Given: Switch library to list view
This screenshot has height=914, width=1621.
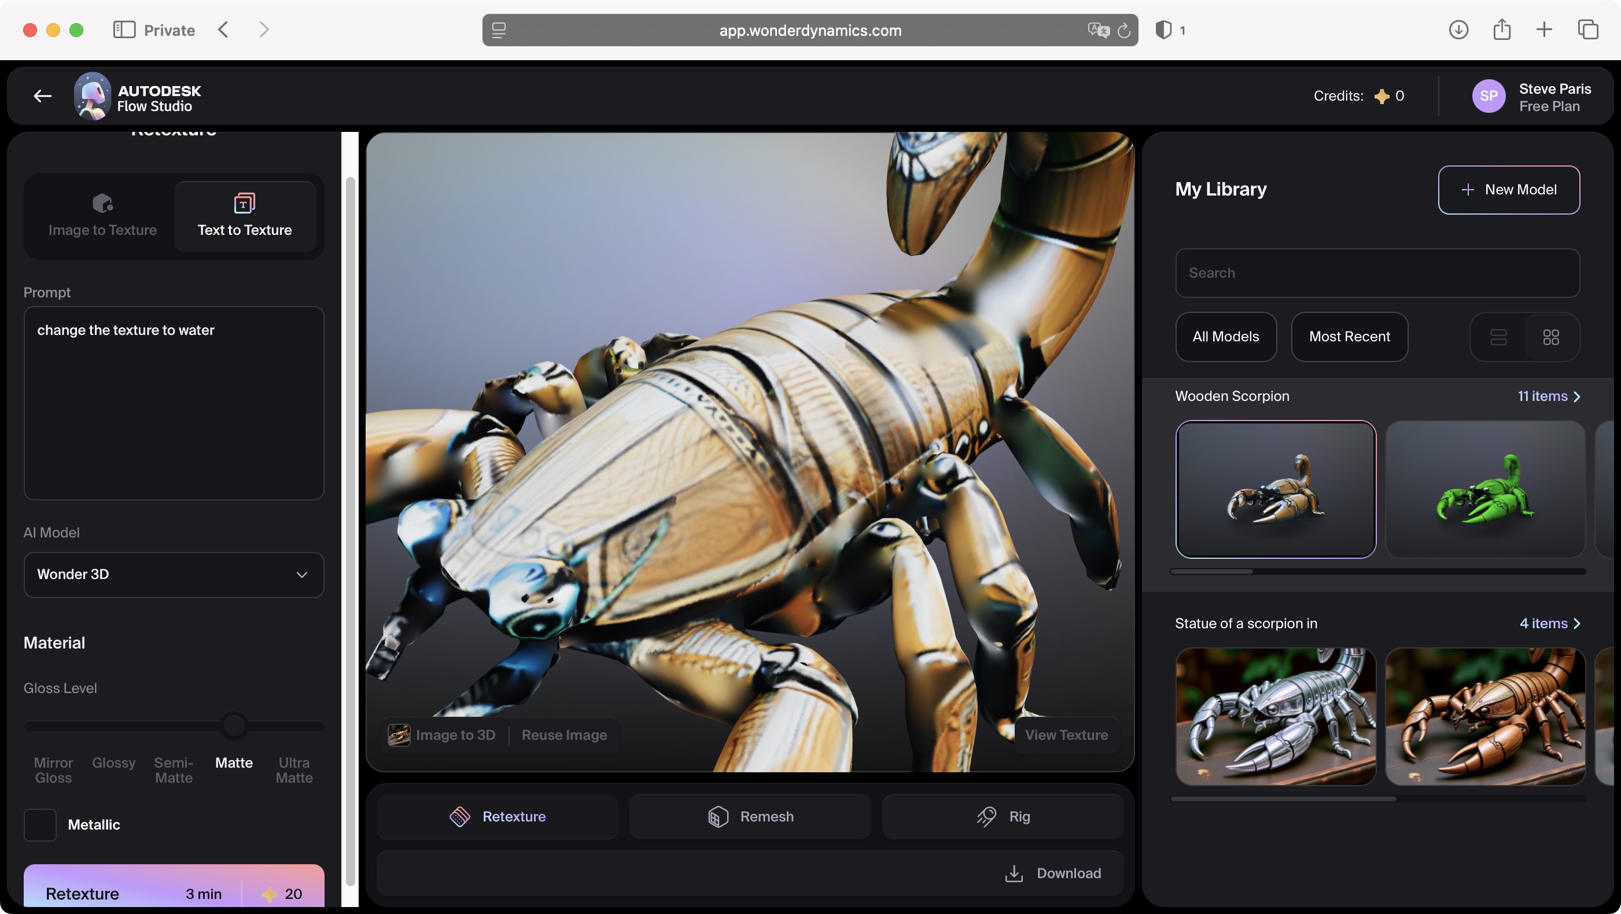Looking at the screenshot, I should pos(1500,337).
